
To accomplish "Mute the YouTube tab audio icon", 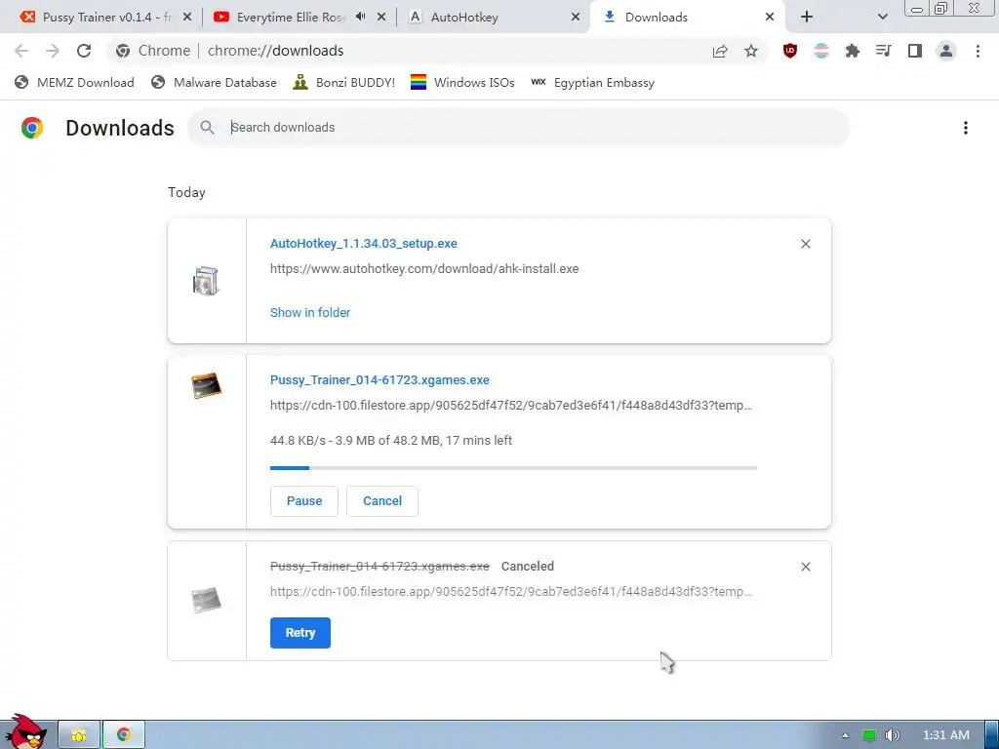I will [361, 17].
